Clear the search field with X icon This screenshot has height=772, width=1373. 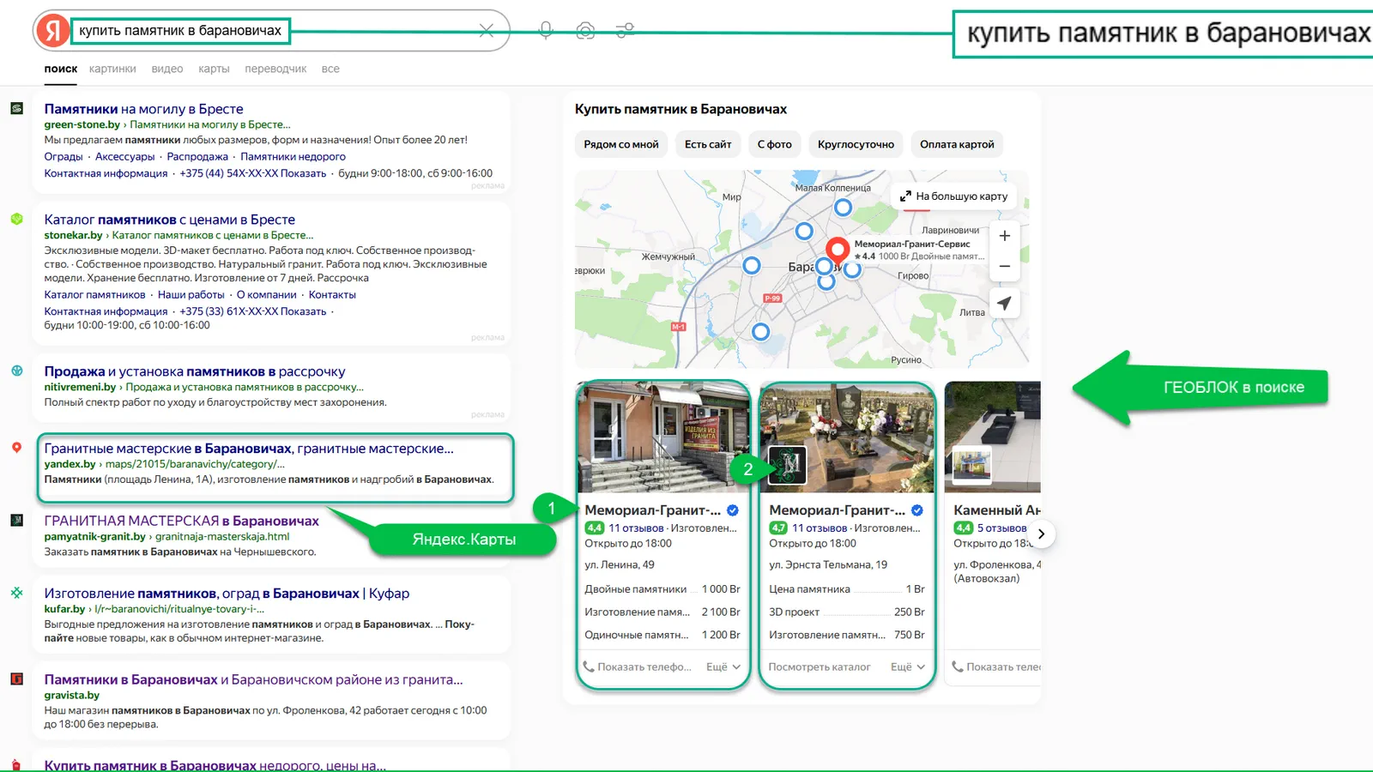[x=486, y=31]
